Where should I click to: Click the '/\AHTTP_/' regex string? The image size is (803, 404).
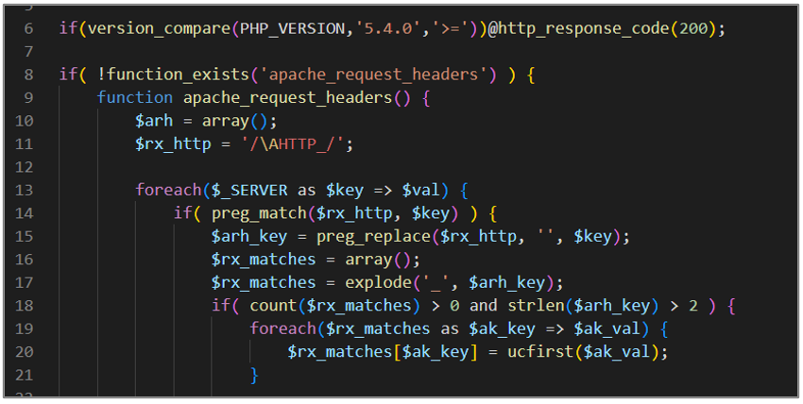coord(293,143)
